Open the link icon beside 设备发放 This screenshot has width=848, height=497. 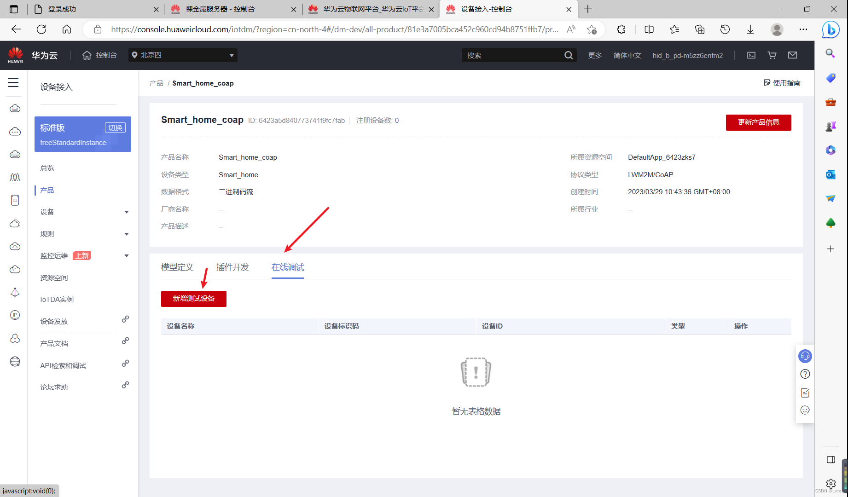point(125,319)
